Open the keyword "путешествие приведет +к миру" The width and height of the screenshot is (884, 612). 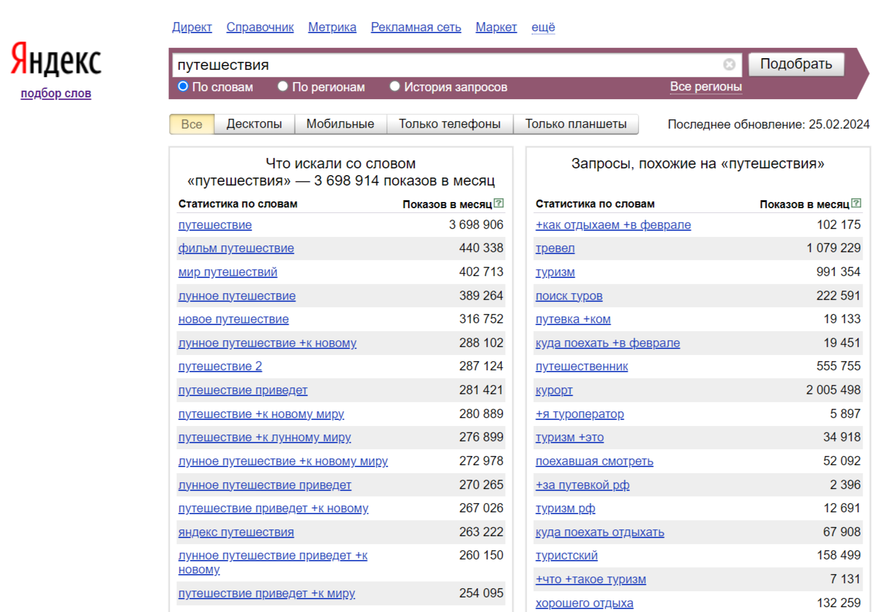[267, 594]
